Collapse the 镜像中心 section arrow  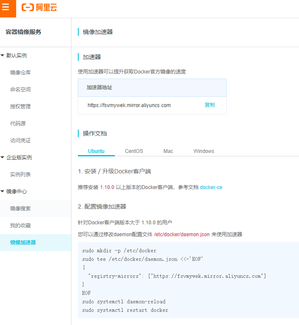[3, 191]
